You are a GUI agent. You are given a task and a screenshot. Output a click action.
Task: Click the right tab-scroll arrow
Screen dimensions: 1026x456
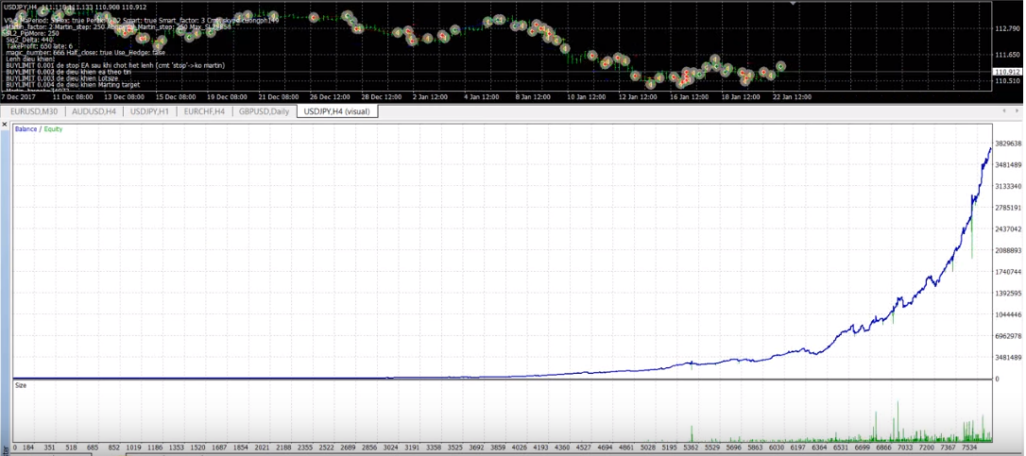pos(1017,111)
